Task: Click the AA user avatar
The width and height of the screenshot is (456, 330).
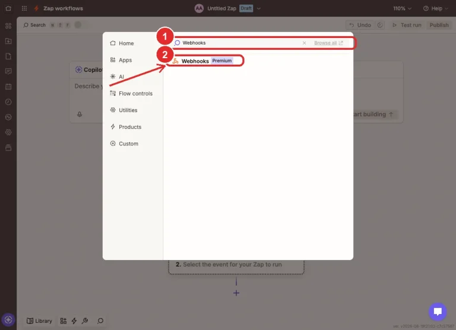Action: [x=199, y=8]
